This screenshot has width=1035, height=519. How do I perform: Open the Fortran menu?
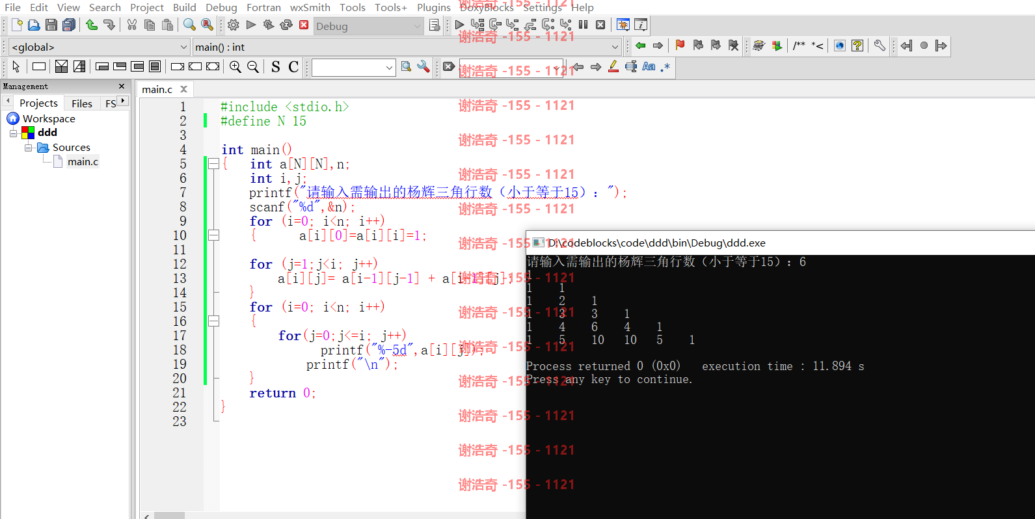pyautogui.click(x=263, y=7)
